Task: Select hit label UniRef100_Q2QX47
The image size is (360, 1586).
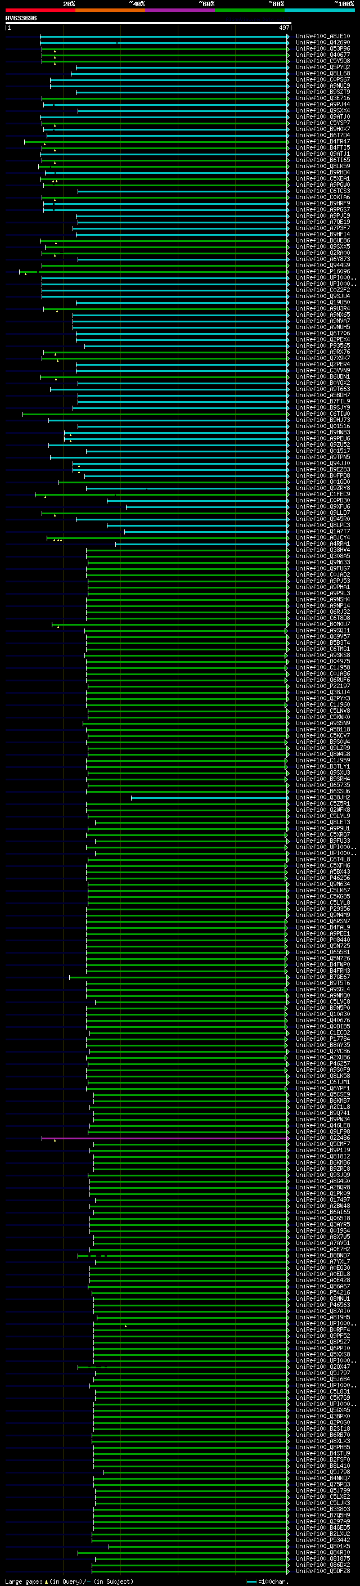Action: (323, 1367)
